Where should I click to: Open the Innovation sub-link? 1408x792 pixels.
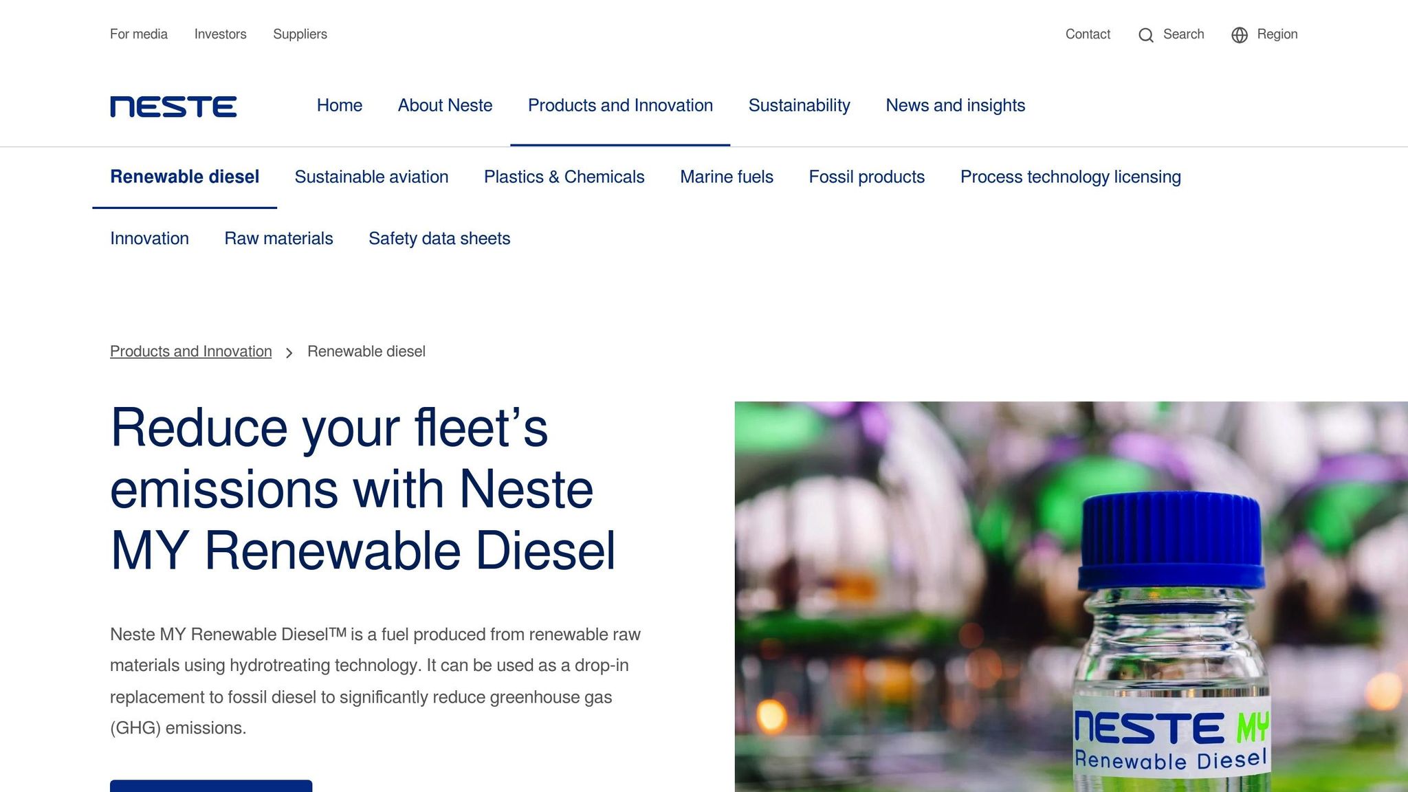[x=149, y=239]
